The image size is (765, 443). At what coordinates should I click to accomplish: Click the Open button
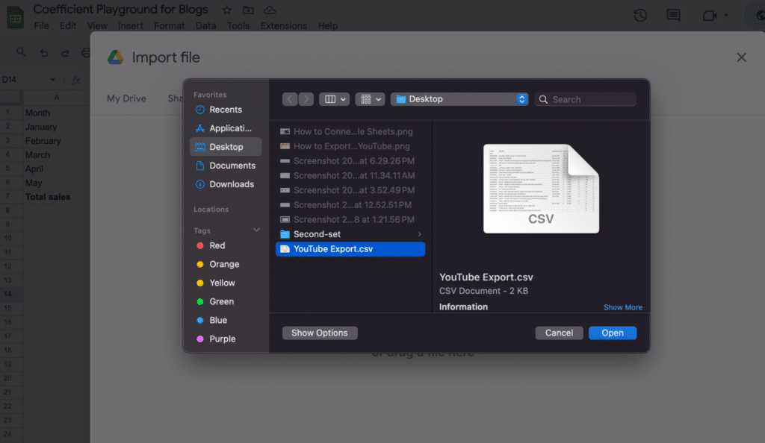(613, 333)
